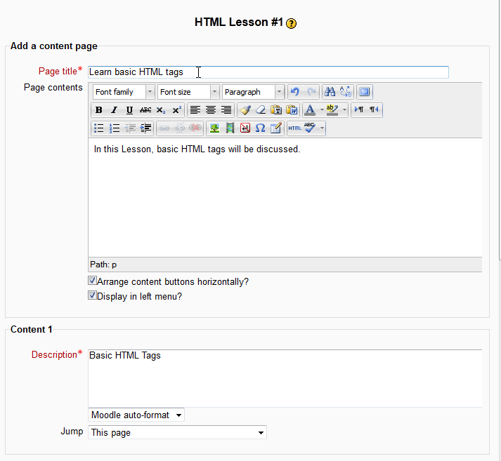Insert an unordered bullet list
The height and width of the screenshot is (461, 501).
coord(99,128)
